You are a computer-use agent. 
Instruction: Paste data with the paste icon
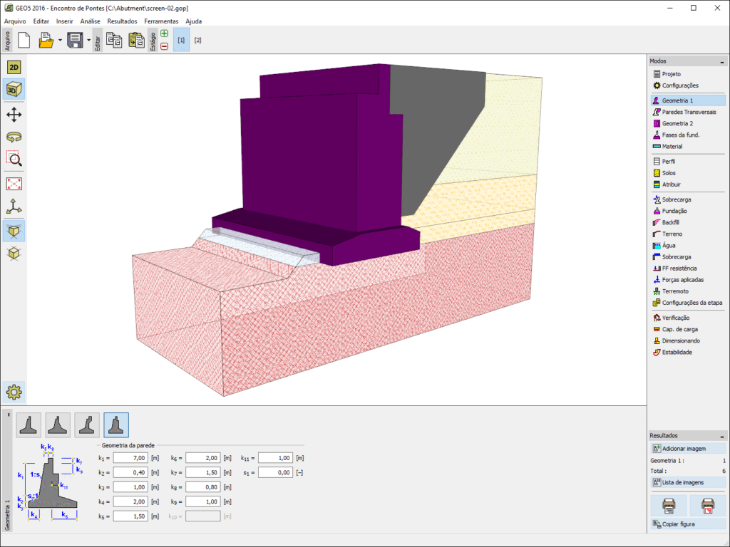tap(136, 40)
